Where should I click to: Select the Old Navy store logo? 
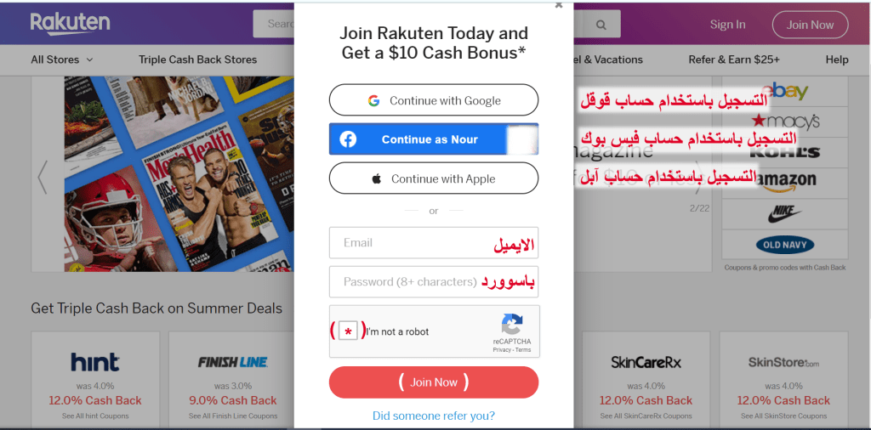tap(784, 245)
